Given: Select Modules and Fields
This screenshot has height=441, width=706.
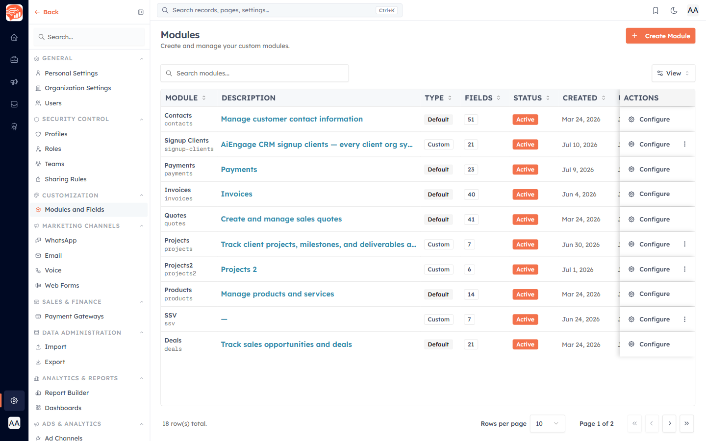Looking at the screenshot, I should point(89,210).
